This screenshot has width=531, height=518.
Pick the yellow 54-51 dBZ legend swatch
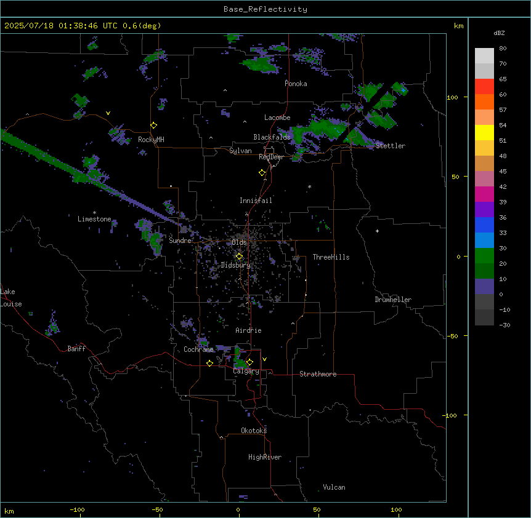coord(484,132)
